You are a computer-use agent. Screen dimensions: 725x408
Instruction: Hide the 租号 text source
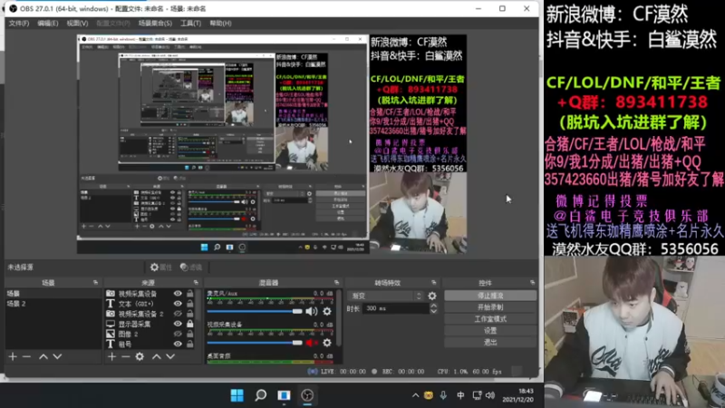tap(178, 345)
